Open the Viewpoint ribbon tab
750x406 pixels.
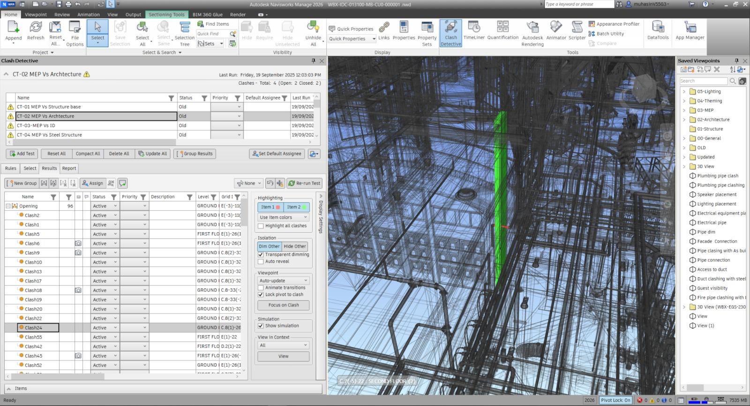[x=36, y=15]
